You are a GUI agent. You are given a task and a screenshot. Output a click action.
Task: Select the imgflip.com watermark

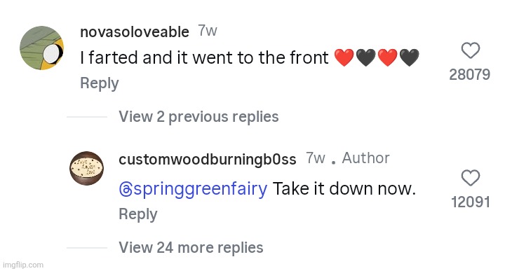pos(23,265)
